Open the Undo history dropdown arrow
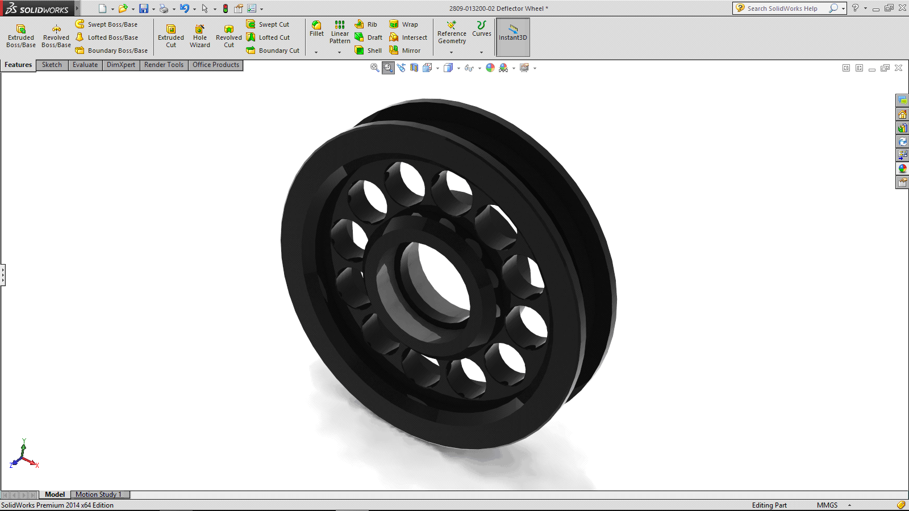This screenshot has height=511, width=909. (194, 9)
